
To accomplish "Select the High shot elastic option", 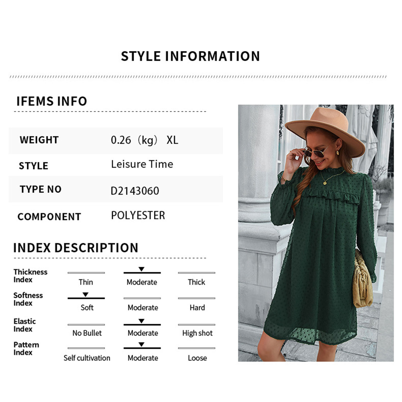I will 197,333.
